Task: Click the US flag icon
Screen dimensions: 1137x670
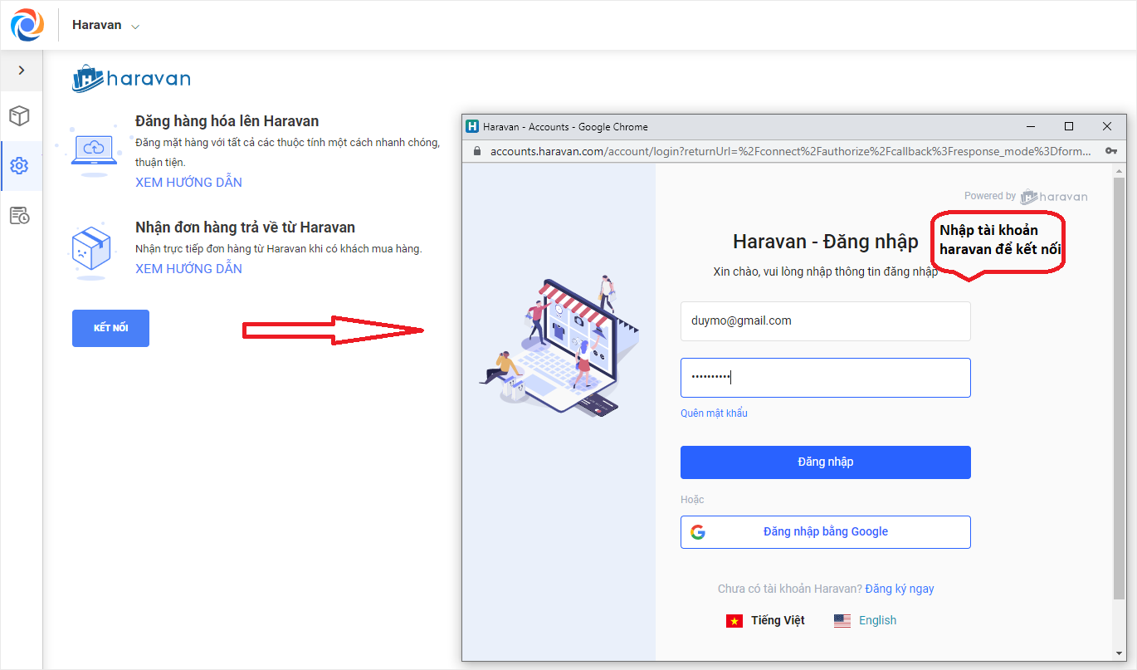Action: [x=842, y=621]
